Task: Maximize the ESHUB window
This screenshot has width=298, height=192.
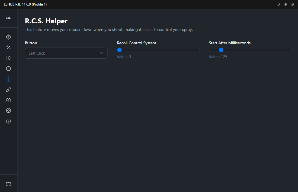Action: pos(285,4)
